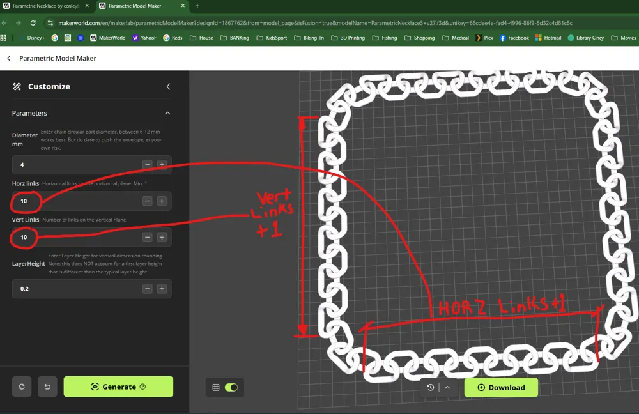639x414 pixels.
Task: View site information icon in address bar
Action: pyautogui.click(x=50, y=23)
